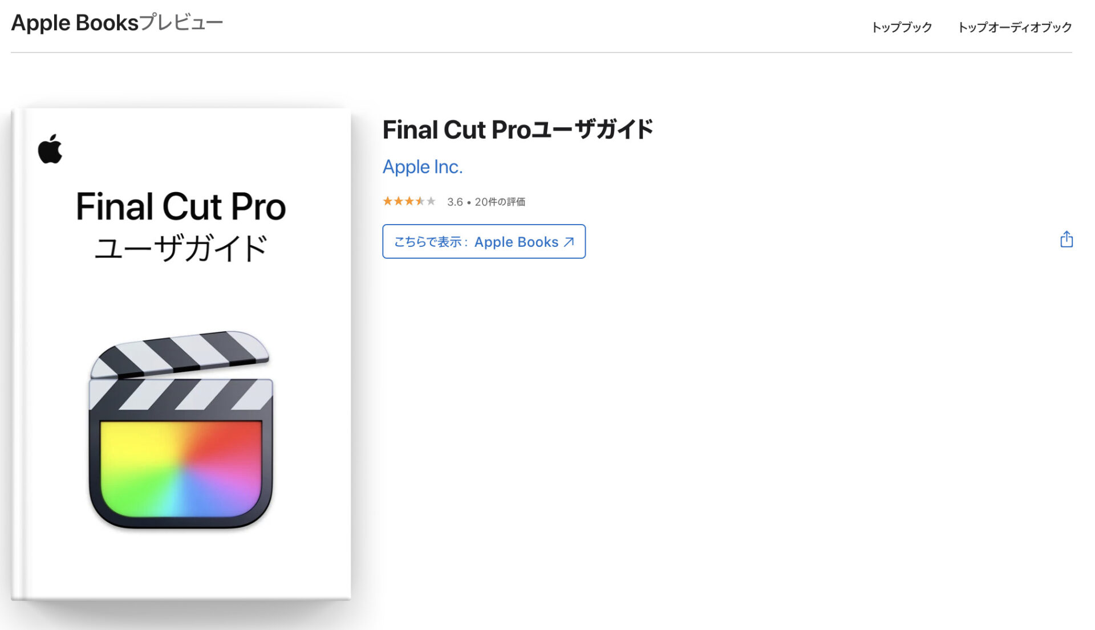The image size is (1095, 630).
Task: Click the 20件の評価 rating count
Action: click(500, 202)
